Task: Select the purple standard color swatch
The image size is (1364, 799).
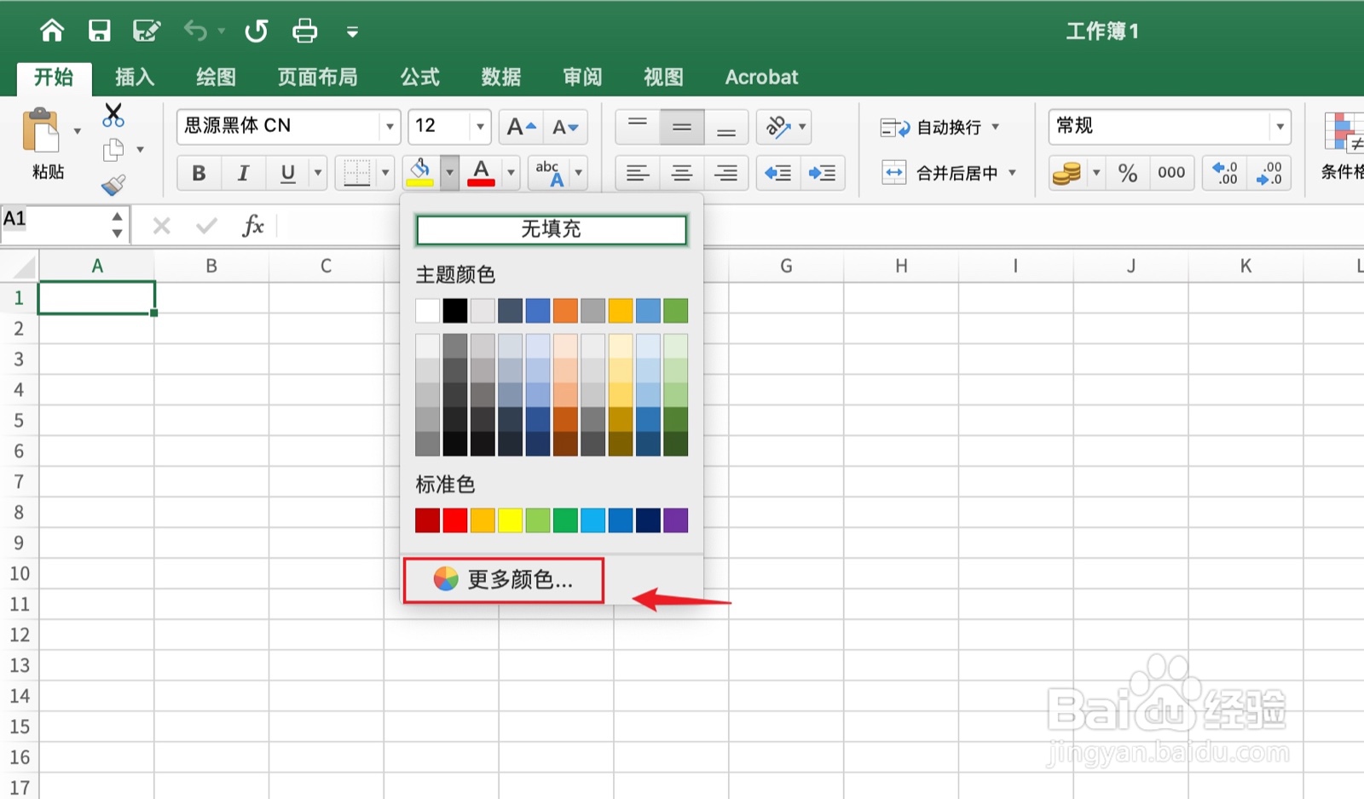Action: [x=675, y=520]
